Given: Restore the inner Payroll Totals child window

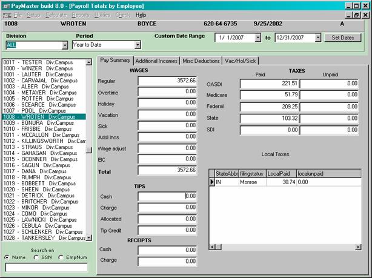Looking at the screenshot, I should [x=356, y=15].
